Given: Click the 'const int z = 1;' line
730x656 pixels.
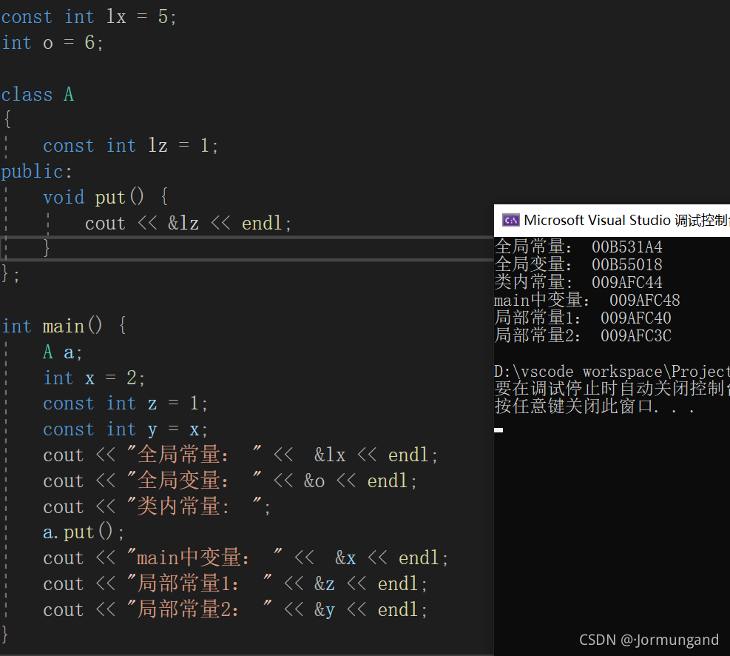Looking at the screenshot, I should pos(125,404).
